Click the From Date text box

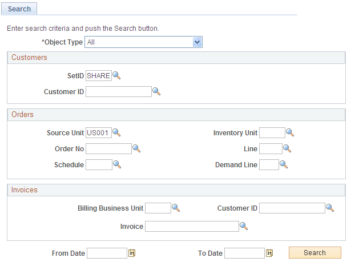pyautogui.click(x=106, y=253)
